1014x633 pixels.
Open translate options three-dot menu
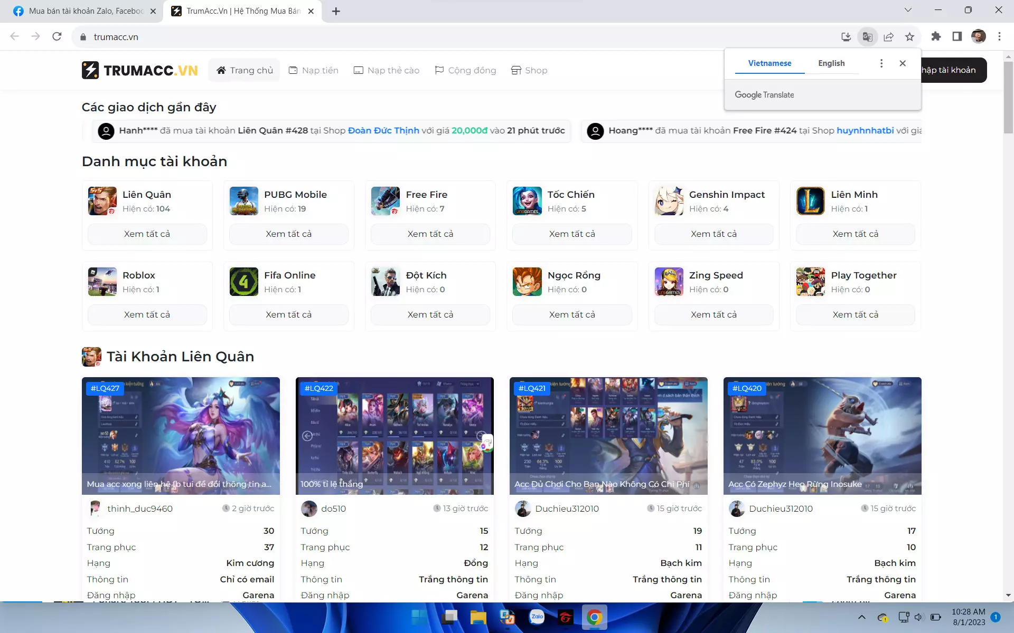point(881,63)
